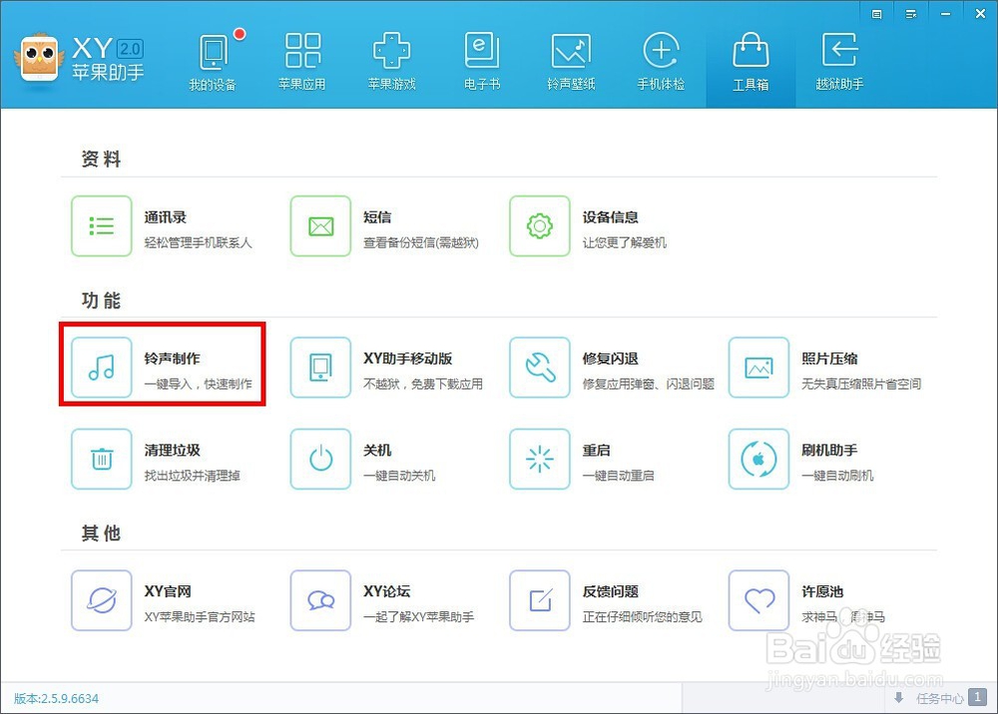Open the 任务中心 task center
Image resolution: width=998 pixels, height=714 pixels.
939,698
